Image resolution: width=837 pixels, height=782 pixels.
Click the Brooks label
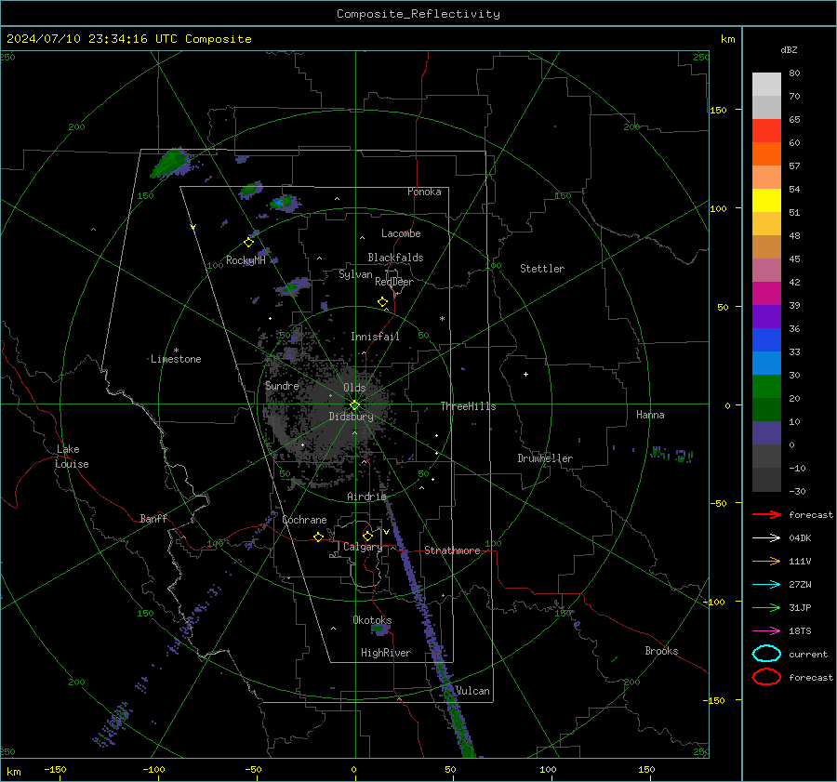[661, 651]
